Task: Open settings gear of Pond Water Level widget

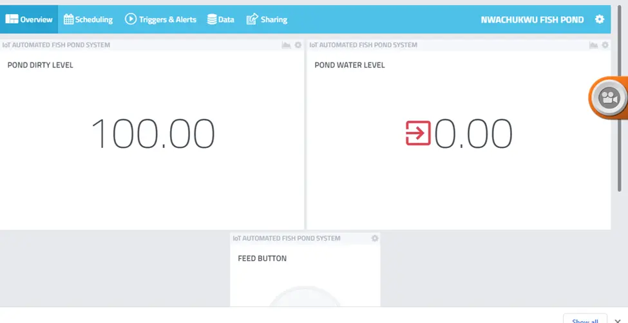Action: tap(605, 45)
